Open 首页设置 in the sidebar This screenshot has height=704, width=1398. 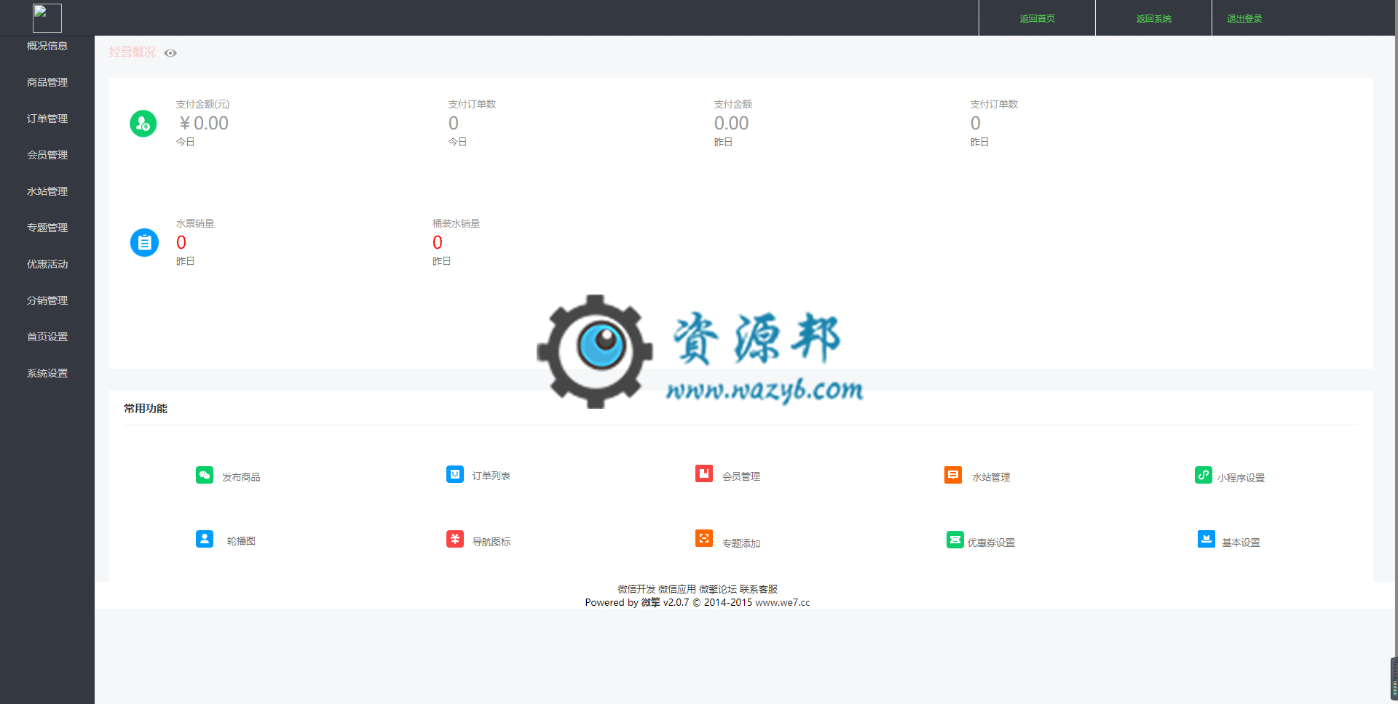[x=47, y=337]
